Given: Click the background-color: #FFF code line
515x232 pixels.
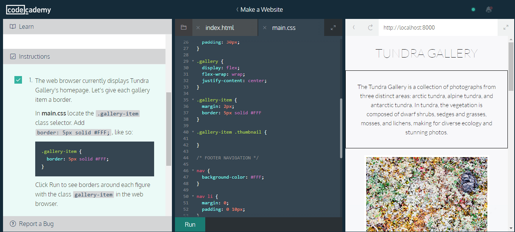Looking at the screenshot, I should [x=233, y=177].
